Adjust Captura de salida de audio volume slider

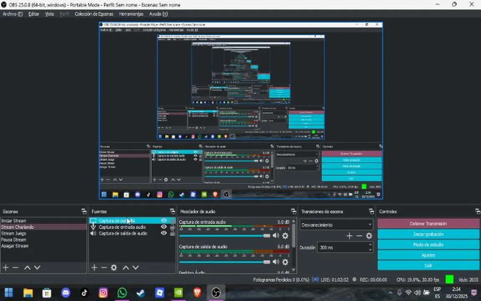point(225,262)
